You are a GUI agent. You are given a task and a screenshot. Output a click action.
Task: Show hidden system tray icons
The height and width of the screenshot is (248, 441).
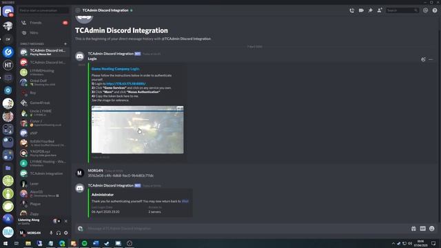pos(393,243)
